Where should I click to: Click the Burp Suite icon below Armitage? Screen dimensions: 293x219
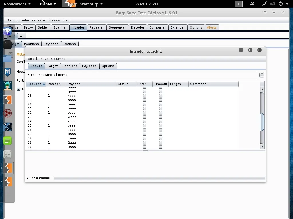point(7,100)
